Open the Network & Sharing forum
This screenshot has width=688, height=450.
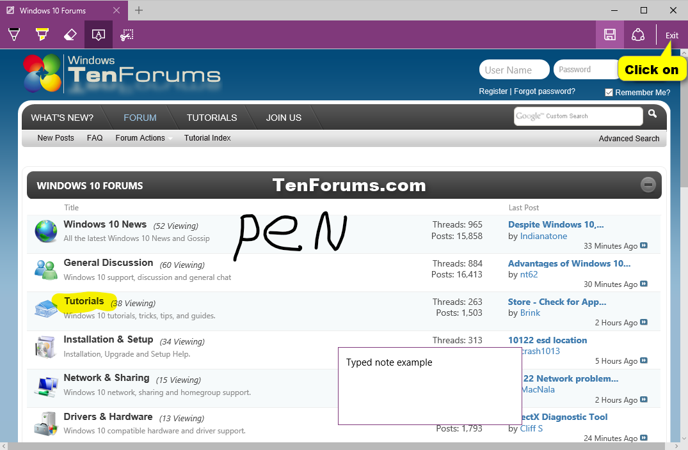pos(107,378)
